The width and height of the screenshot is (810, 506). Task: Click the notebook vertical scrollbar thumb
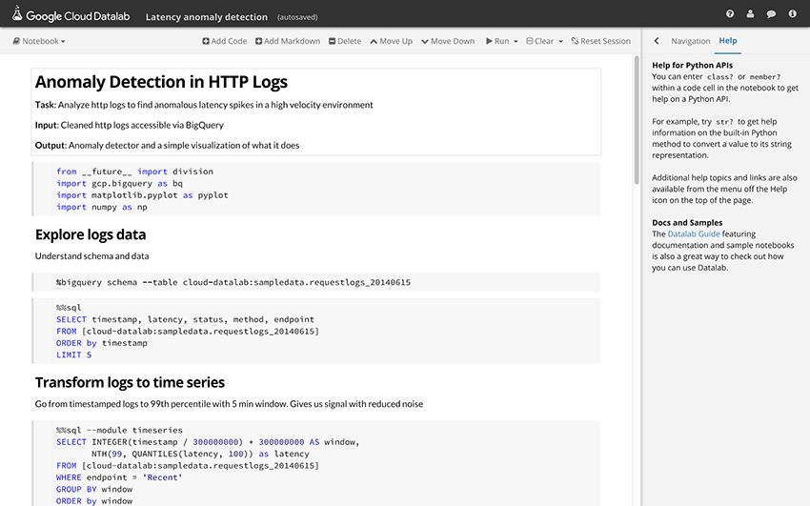point(637,120)
